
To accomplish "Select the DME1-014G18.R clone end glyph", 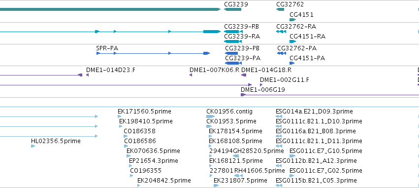I will 244,75.
